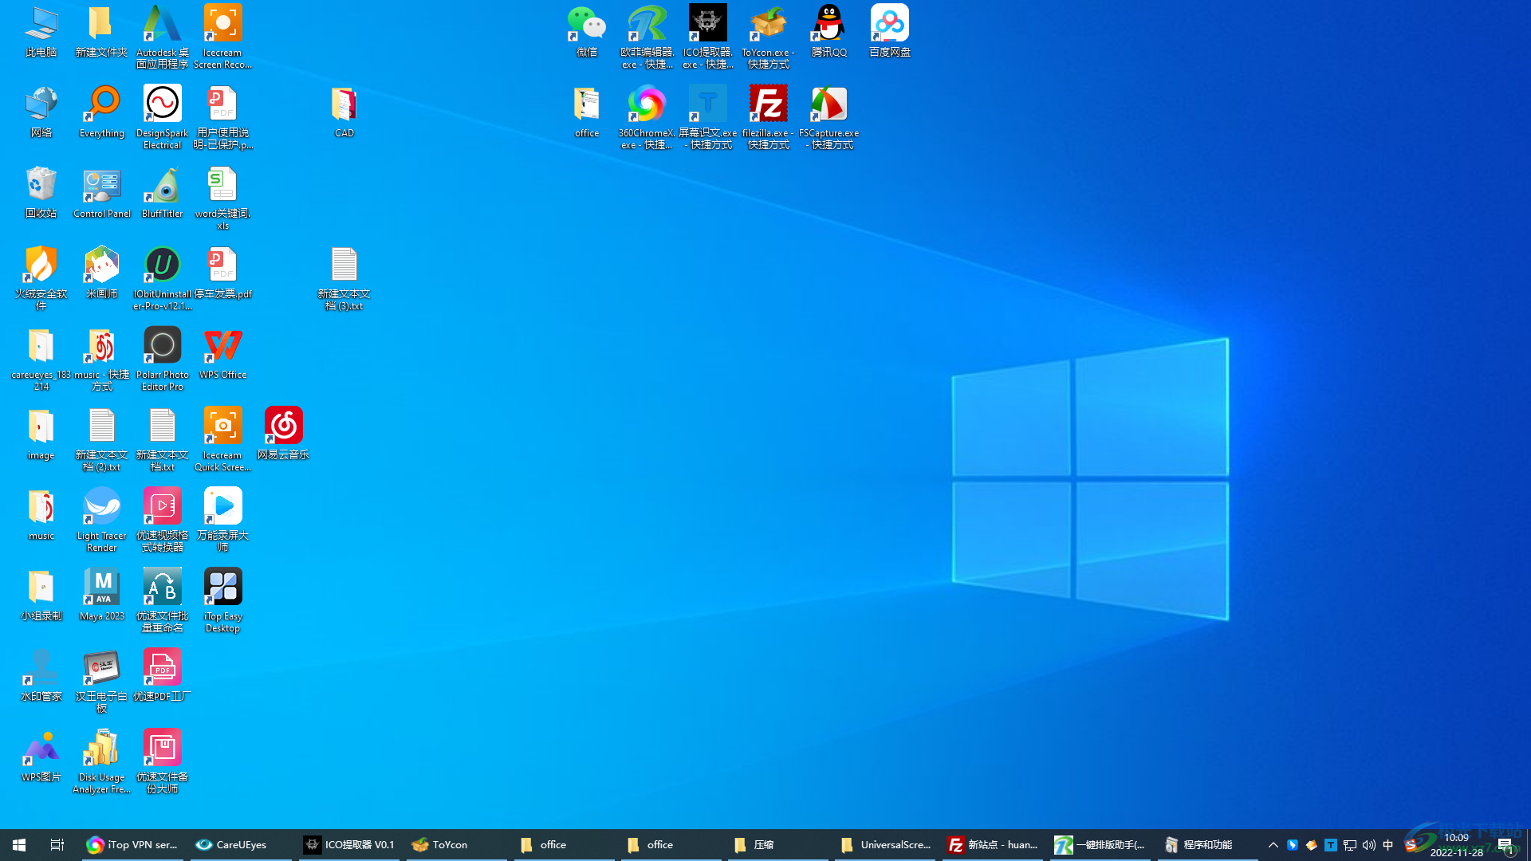
Task: Select the 万能录屏大师 icon
Action: 222,520
